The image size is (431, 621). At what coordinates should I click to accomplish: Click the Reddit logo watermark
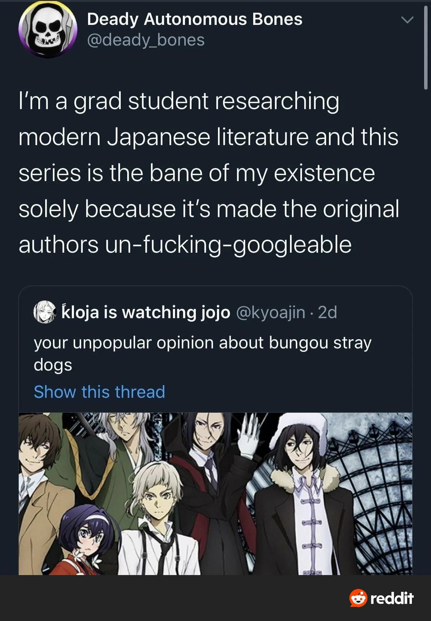coord(381,598)
